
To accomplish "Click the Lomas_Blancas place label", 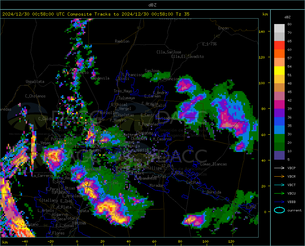I will [213, 164].
